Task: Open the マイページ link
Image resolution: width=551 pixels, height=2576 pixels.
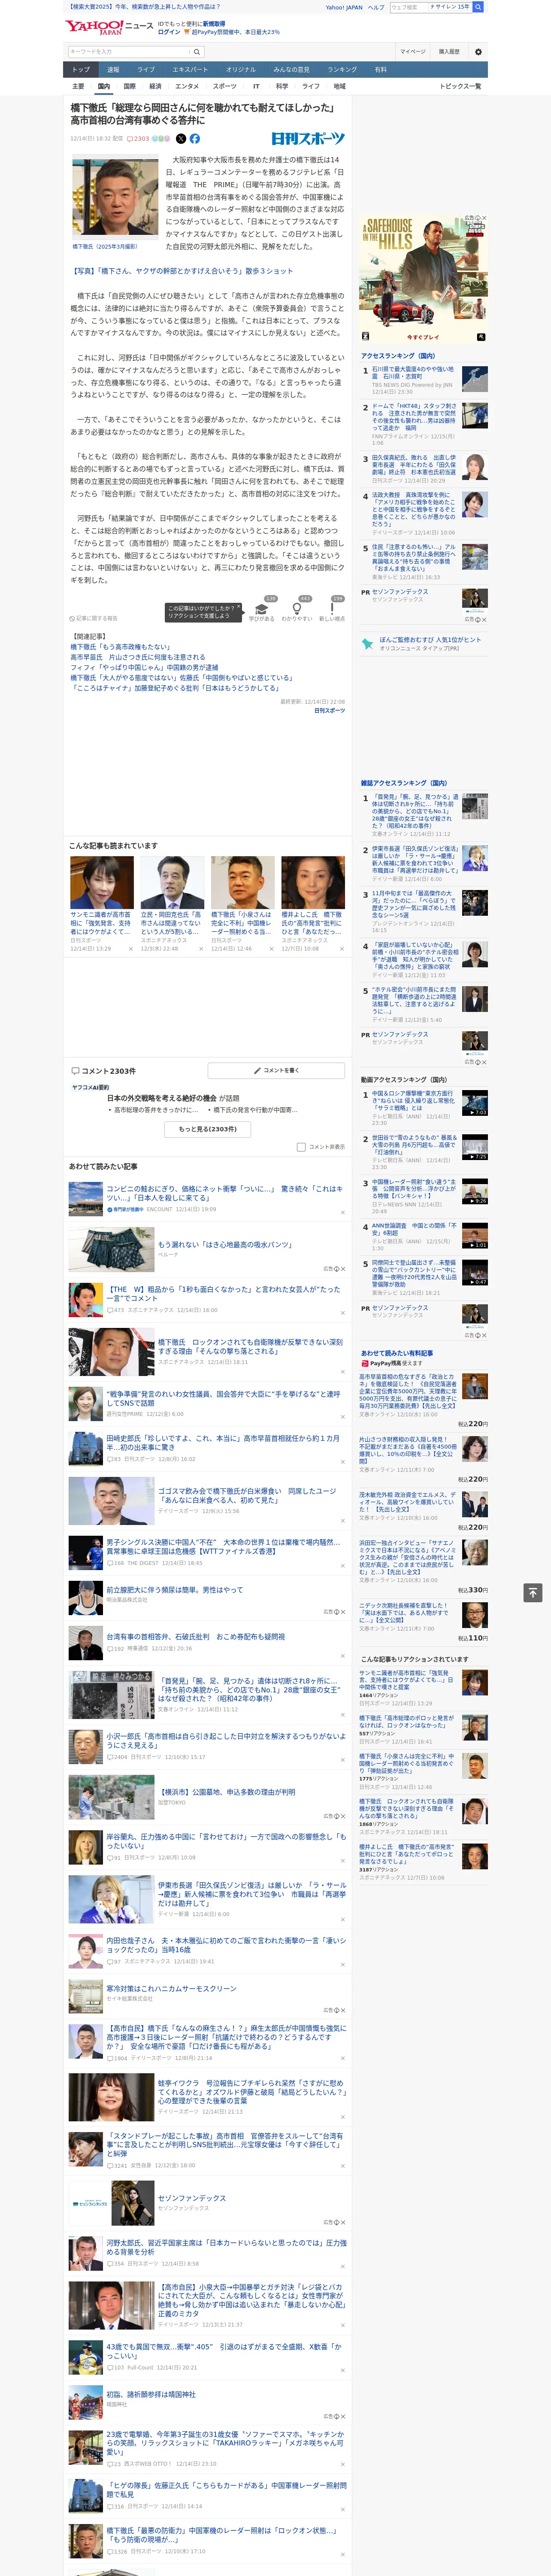Action: (x=412, y=52)
